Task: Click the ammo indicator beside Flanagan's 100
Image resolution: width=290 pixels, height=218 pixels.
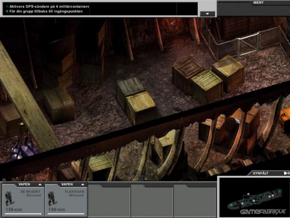Action: (x=61, y=210)
